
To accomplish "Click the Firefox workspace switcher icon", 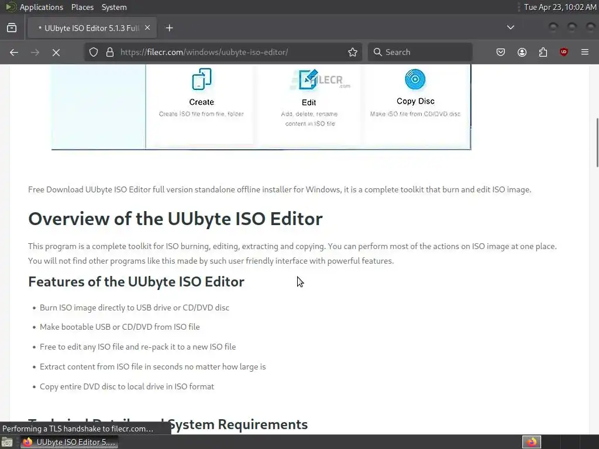I will [x=532, y=442].
